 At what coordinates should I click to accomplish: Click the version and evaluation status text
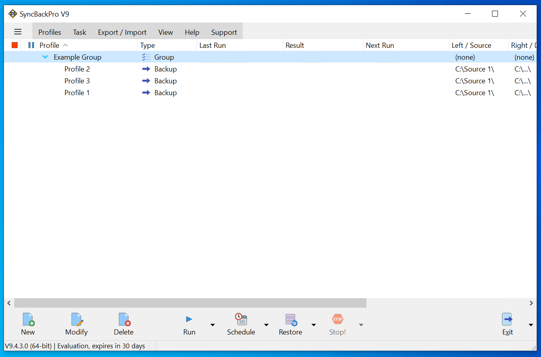point(75,346)
